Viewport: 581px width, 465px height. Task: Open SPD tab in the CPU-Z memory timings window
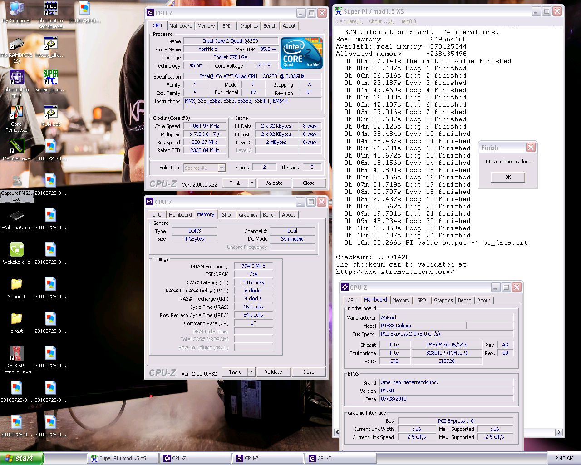[226, 215]
